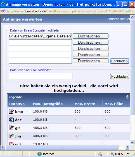Click the site favicon in address bar
The width and height of the screenshot is (135, 157).
coord(4,11)
